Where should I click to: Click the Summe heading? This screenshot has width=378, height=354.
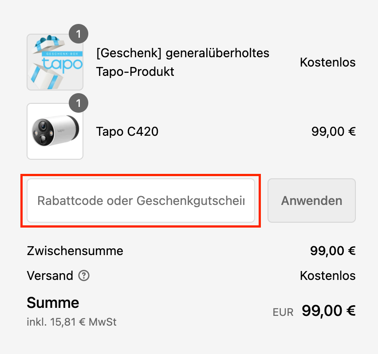53,303
